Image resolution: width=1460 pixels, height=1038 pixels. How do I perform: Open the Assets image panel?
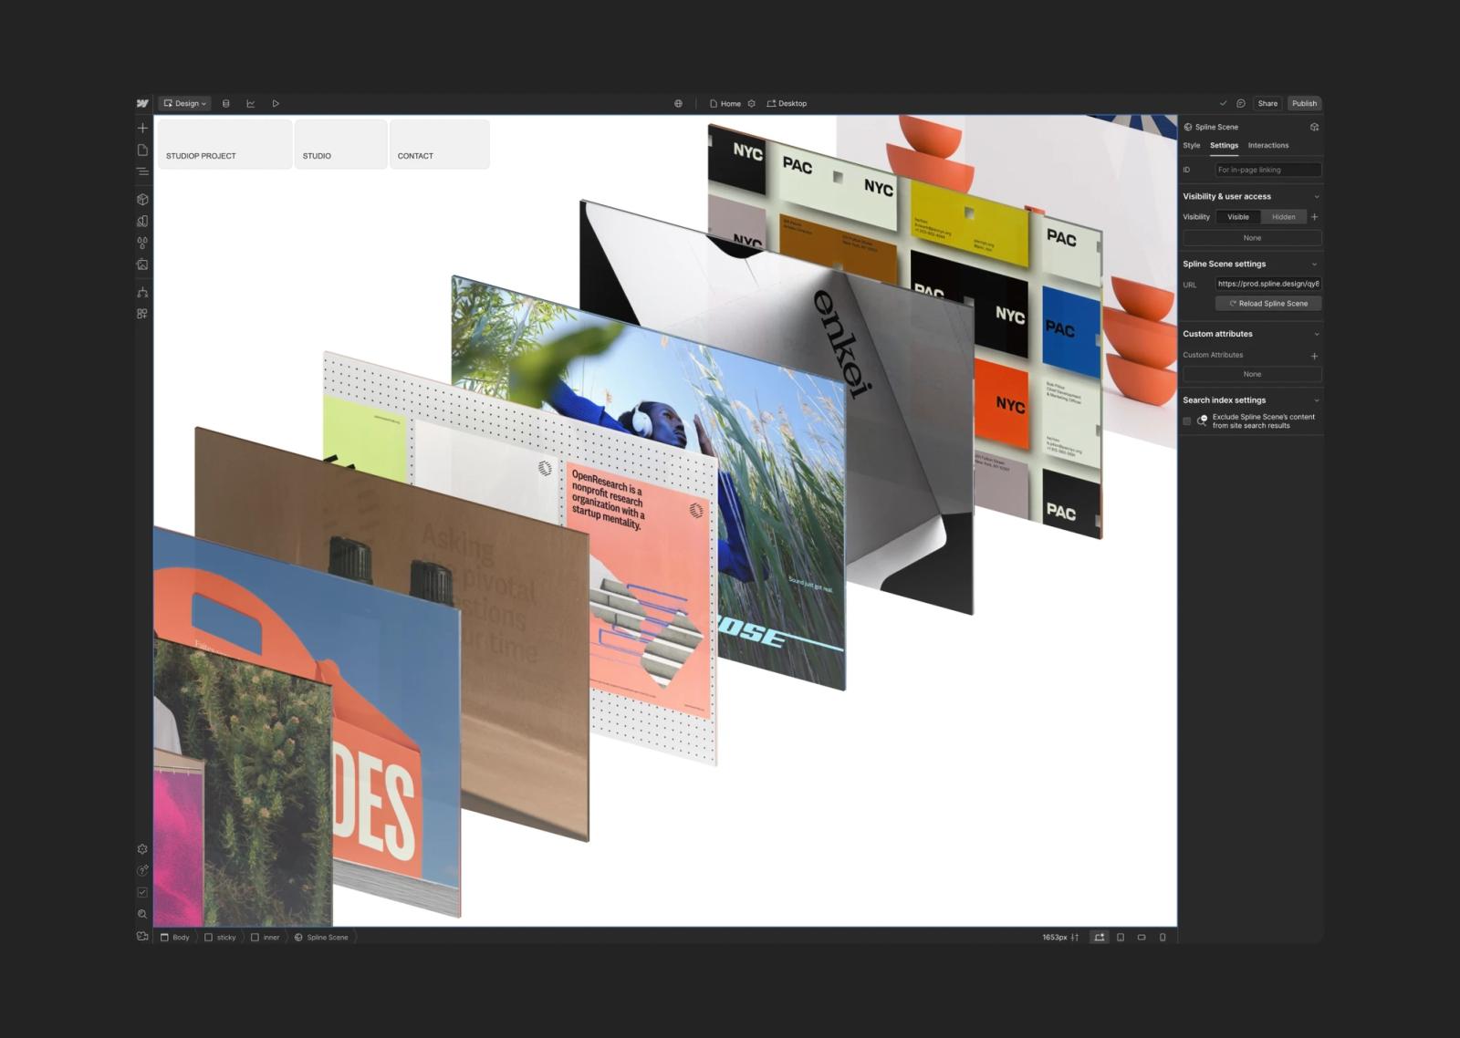pyautogui.click(x=142, y=265)
